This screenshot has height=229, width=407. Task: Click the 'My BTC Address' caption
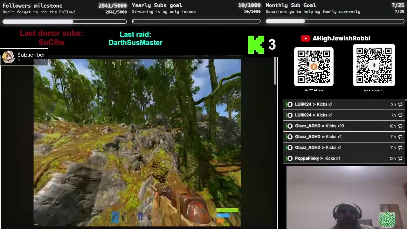point(314,90)
